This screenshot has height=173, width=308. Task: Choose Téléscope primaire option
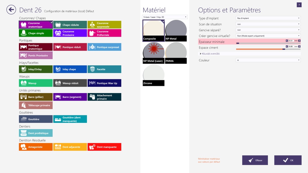35,105
